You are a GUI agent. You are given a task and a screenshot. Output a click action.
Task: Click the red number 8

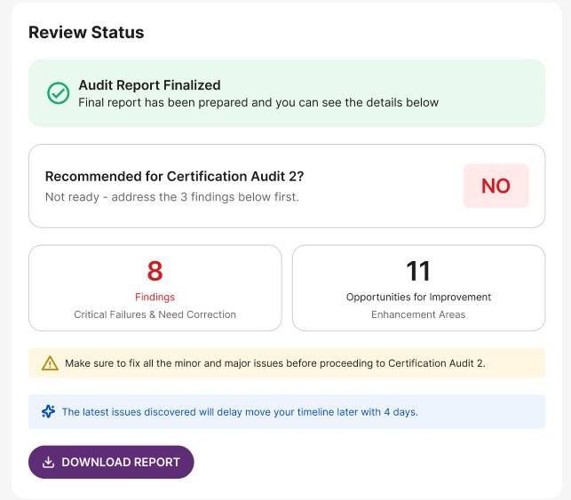pyautogui.click(x=155, y=271)
